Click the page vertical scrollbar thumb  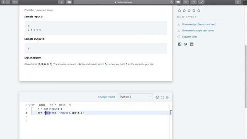tap(246, 76)
